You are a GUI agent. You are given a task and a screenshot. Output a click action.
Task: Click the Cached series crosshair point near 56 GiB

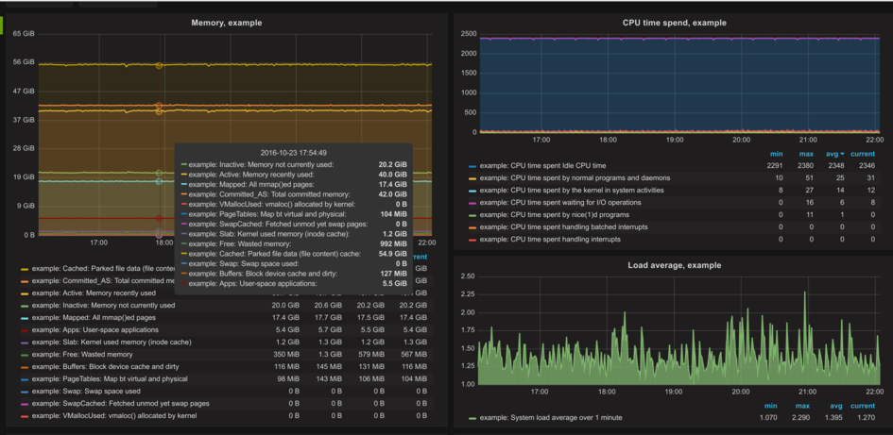tap(159, 65)
